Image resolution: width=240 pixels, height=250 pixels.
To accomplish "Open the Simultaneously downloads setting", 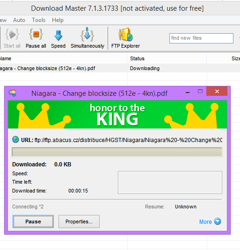I will point(87,35).
